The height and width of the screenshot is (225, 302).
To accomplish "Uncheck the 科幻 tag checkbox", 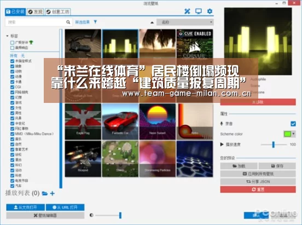I will click(12, 165).
